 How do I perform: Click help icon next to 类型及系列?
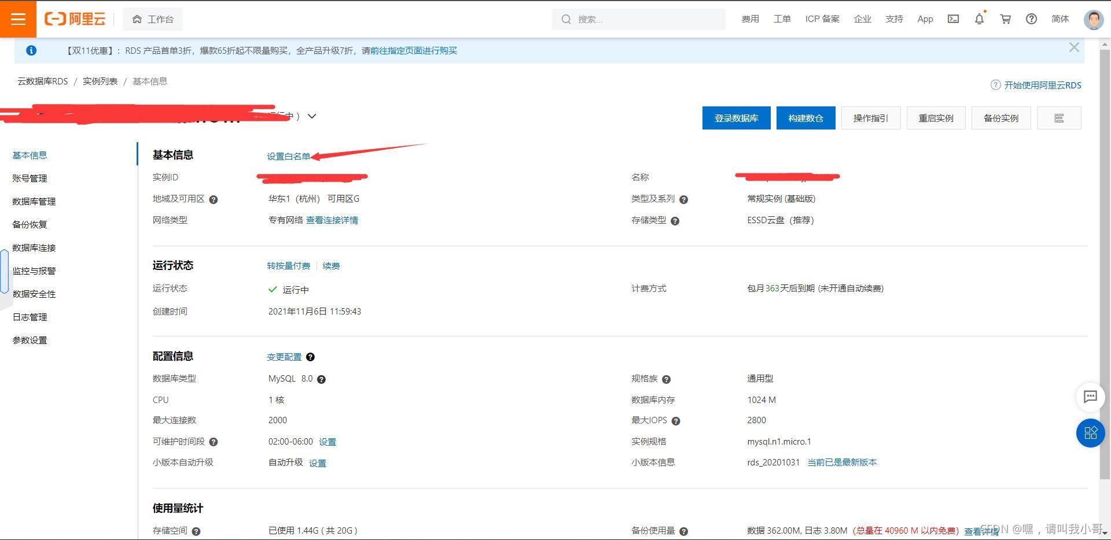click(x=683, y=200)
